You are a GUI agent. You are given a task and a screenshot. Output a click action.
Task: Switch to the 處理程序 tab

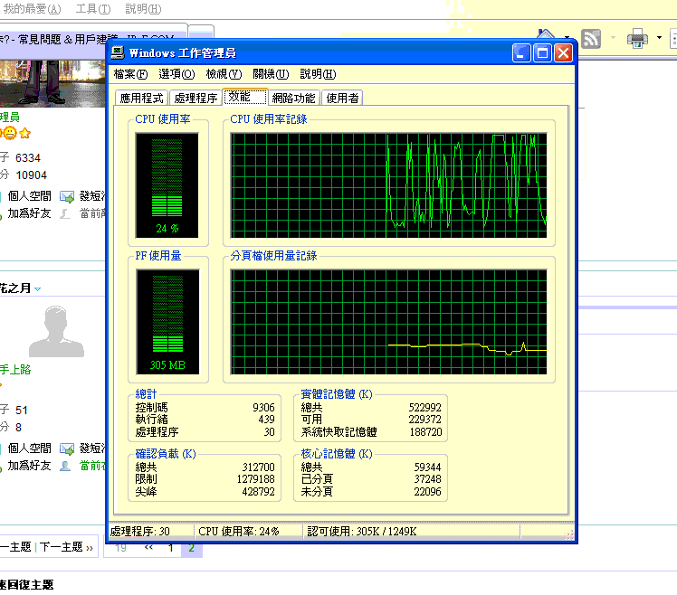pyautogui.click(x=195, y=98)
